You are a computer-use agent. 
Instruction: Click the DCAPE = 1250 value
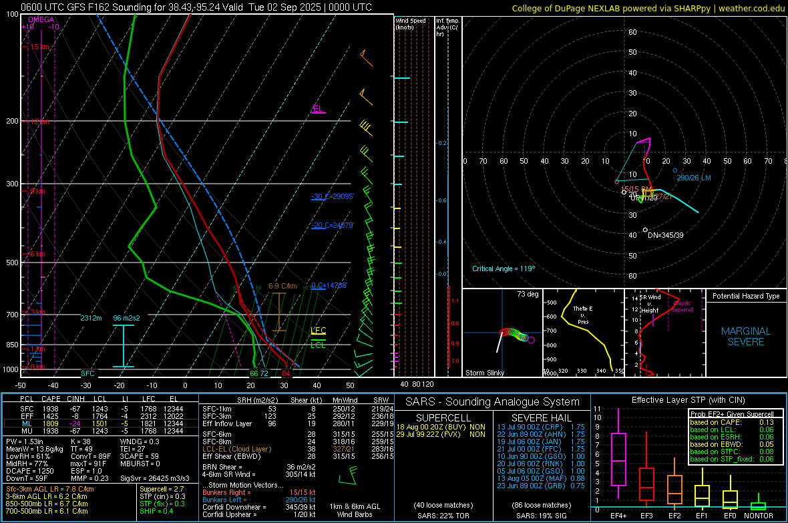(x=29, y=471)
